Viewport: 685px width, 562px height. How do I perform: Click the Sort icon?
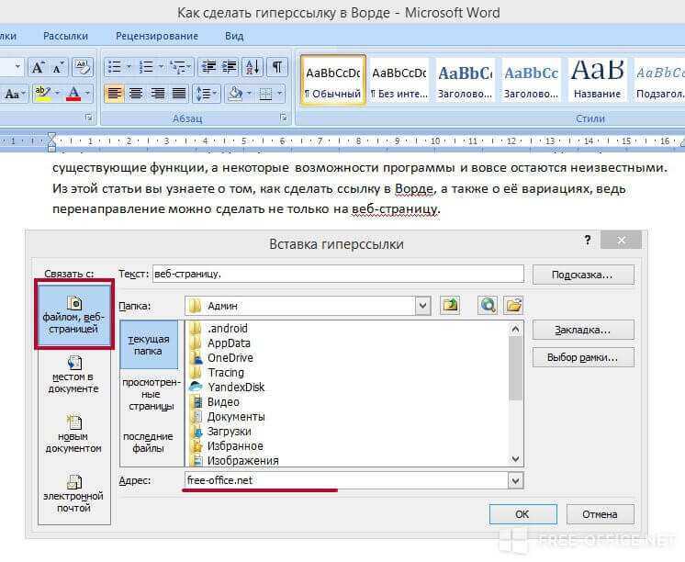[253, 67]
